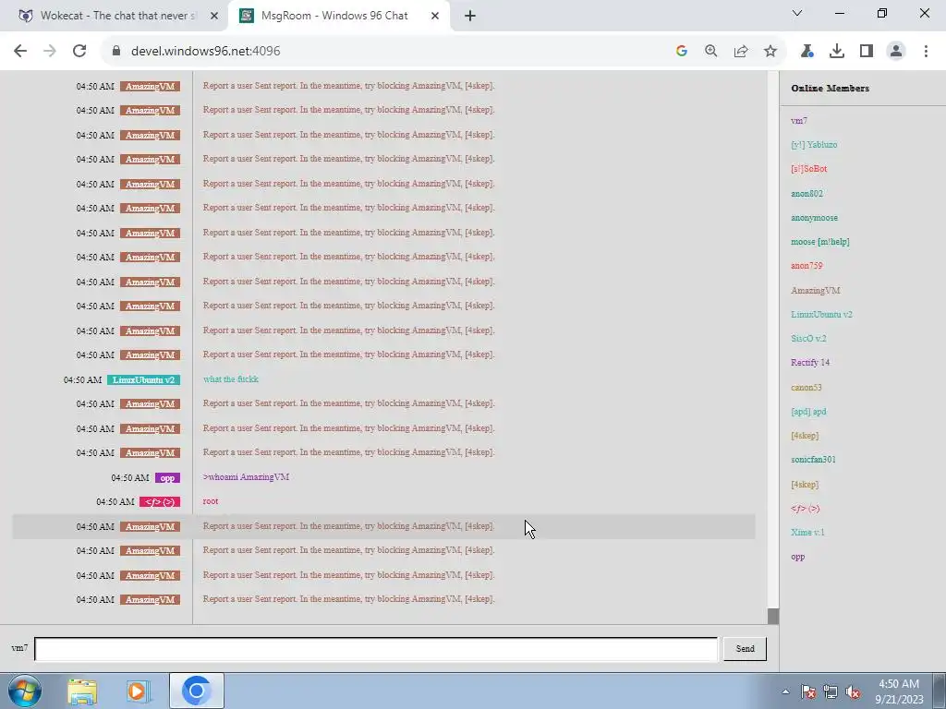946x709 pixels.
Task: Click the opp name tag in chat
Action: [167, 477]
